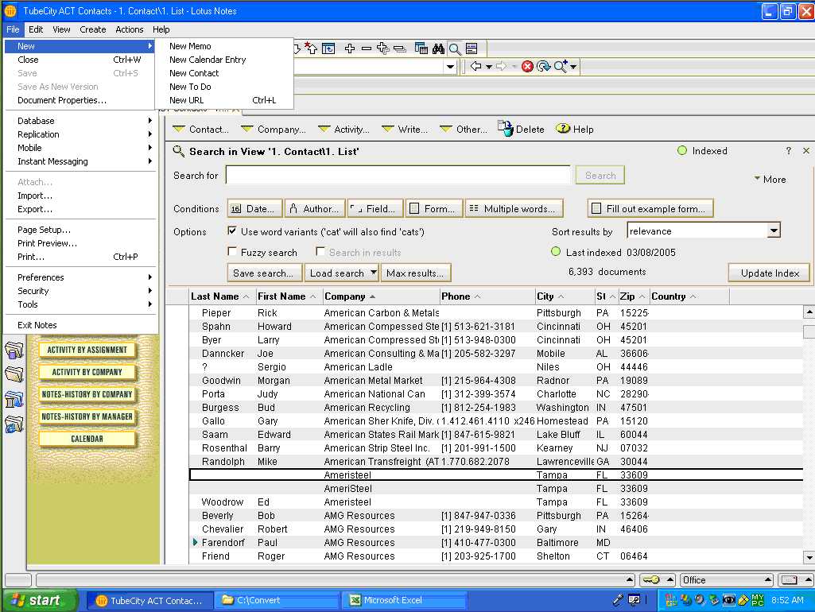Open the Internet Explorer links folder icon
Screen dimensions: 815x612
point(14,424)
